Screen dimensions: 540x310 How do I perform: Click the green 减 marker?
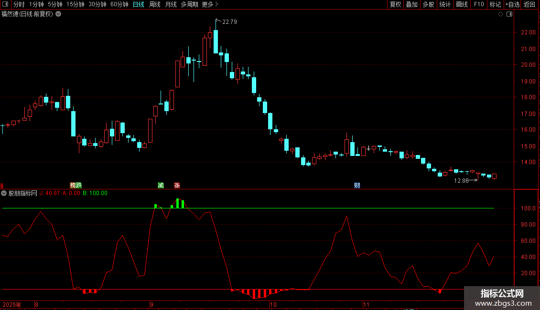(161, 185)
